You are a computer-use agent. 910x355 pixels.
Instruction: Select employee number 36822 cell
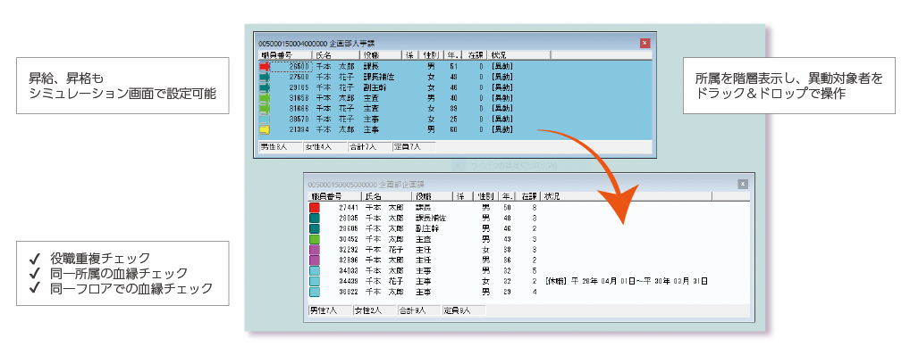point(350,292)
